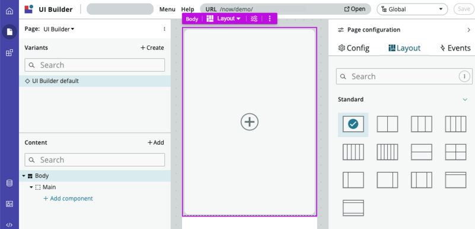Click the Add component link
Viewport: 475px width, 229px height.
coord(68,199)
